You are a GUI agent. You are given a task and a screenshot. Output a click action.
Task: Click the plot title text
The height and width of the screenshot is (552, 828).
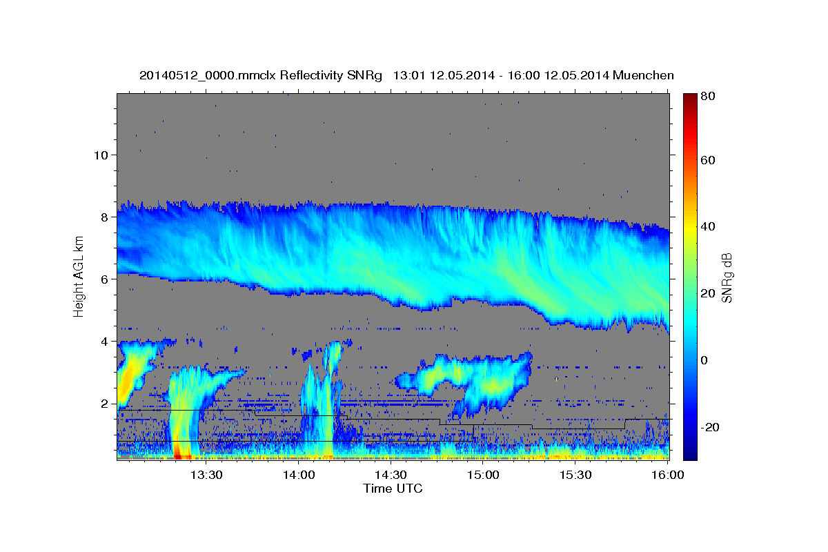tap(406, 75)
